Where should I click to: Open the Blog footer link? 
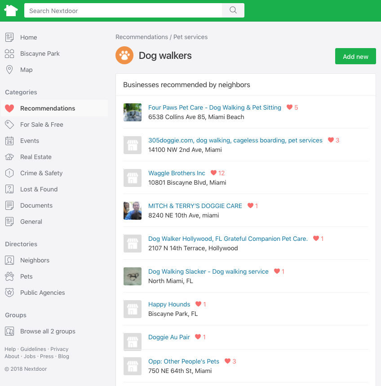point(63,356)
